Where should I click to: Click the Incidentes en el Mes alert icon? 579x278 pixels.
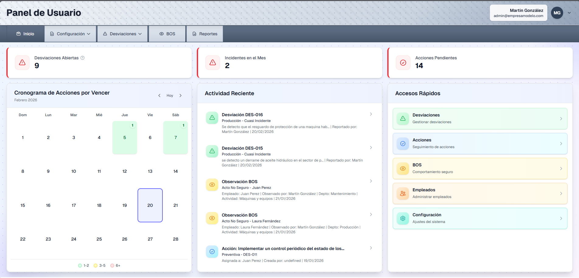[x=213, y=63]
